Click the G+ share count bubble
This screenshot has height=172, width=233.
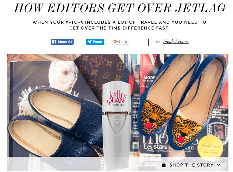126,42
